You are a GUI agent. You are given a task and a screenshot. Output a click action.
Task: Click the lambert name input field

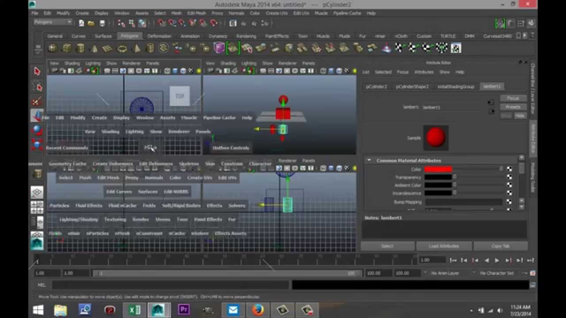[452, 107]
